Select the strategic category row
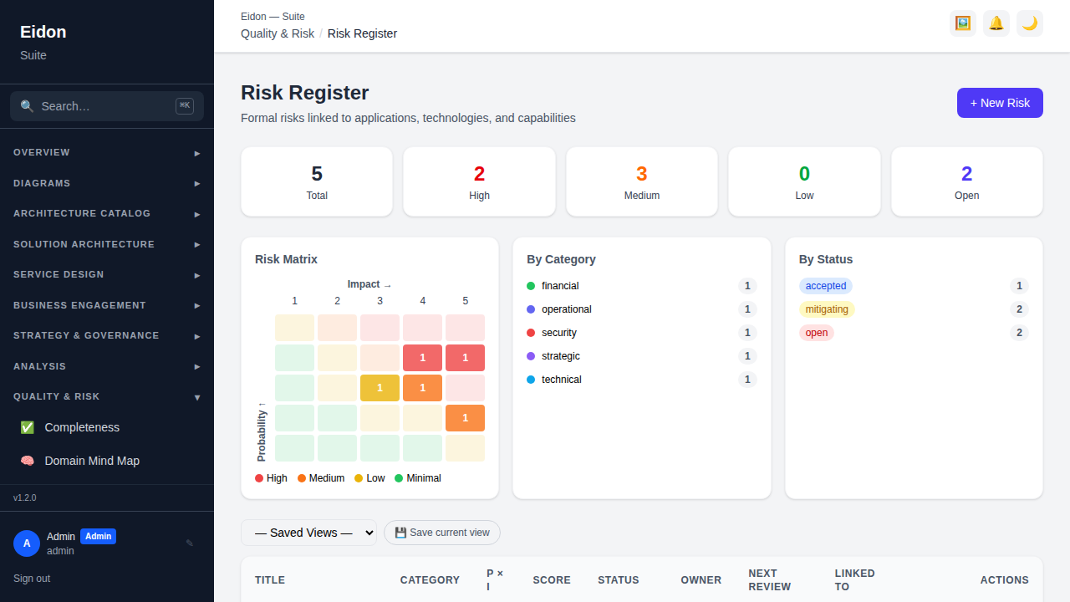This screenshot has width=1070, height=602. pos(642,356)
